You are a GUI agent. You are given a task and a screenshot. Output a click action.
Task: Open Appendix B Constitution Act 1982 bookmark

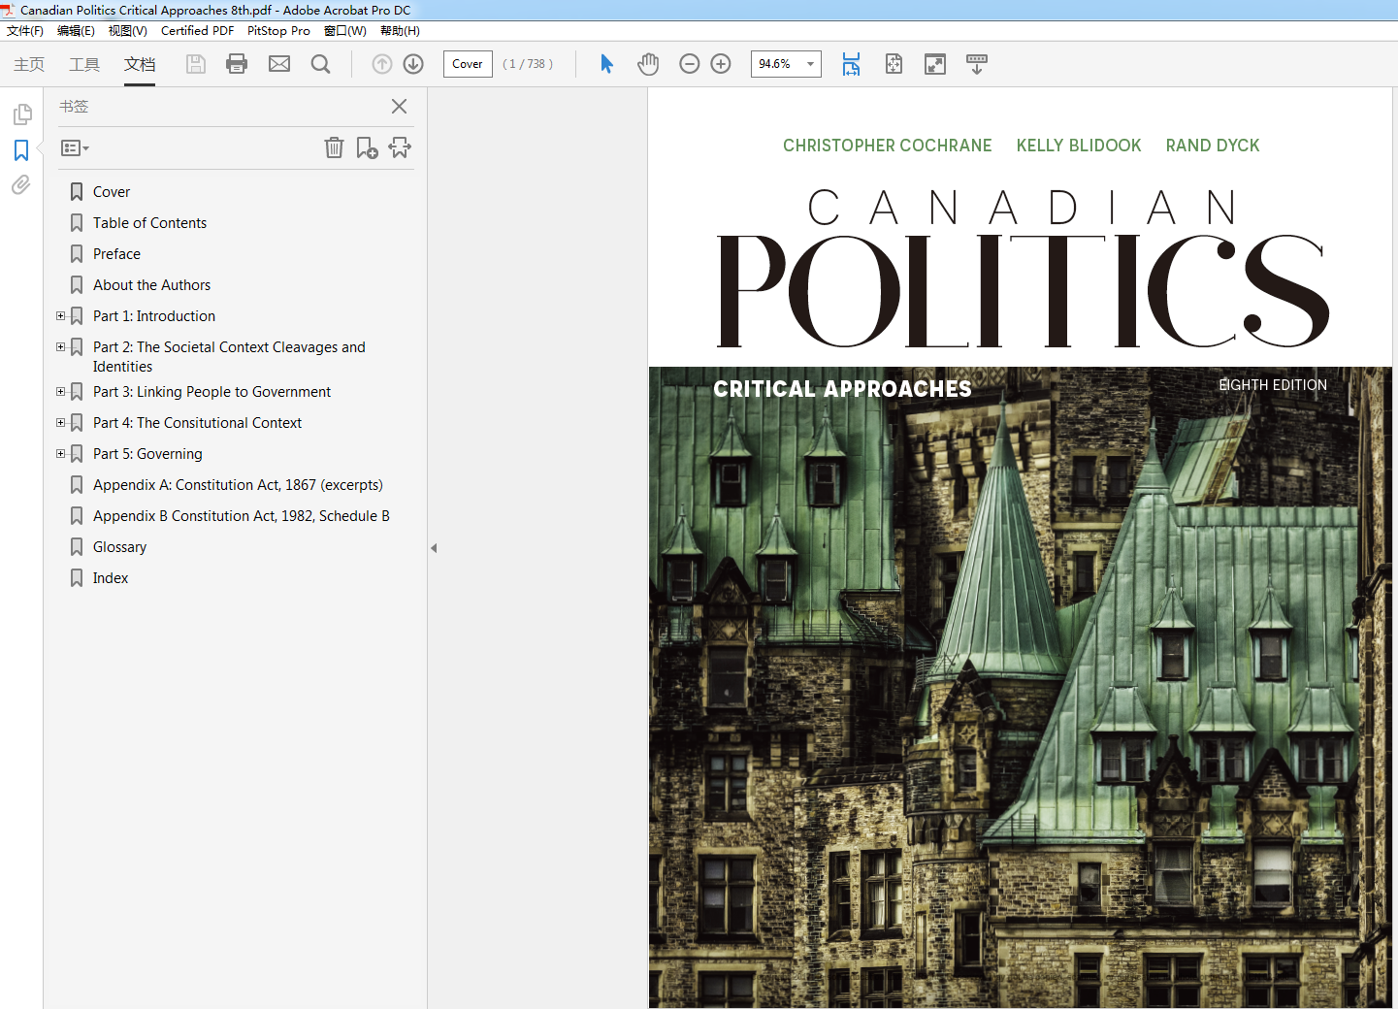pos(241,516)
